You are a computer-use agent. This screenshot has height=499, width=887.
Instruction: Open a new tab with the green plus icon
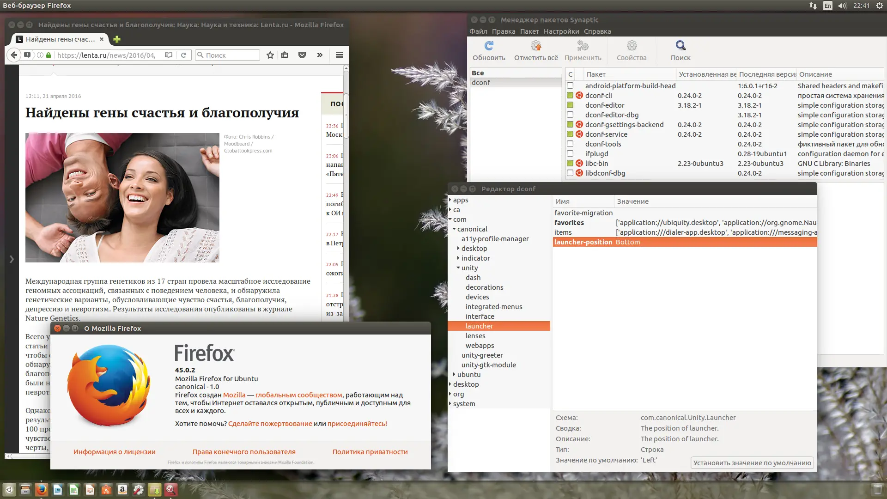(x=117, y=39)
